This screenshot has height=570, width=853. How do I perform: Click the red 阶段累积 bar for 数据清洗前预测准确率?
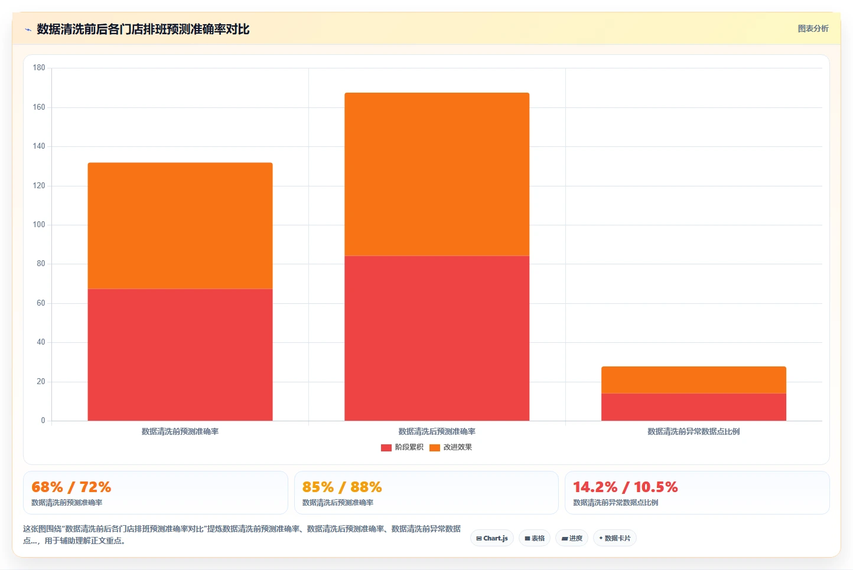[x=180, y=355]
